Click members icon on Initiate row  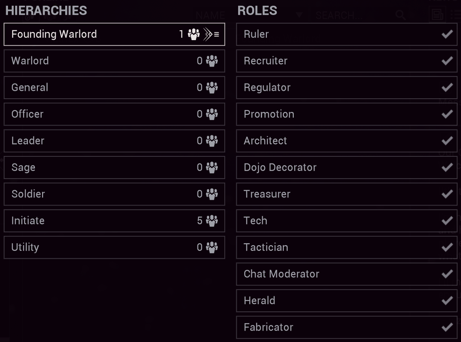pyautogui.click(x=212, y=221)
